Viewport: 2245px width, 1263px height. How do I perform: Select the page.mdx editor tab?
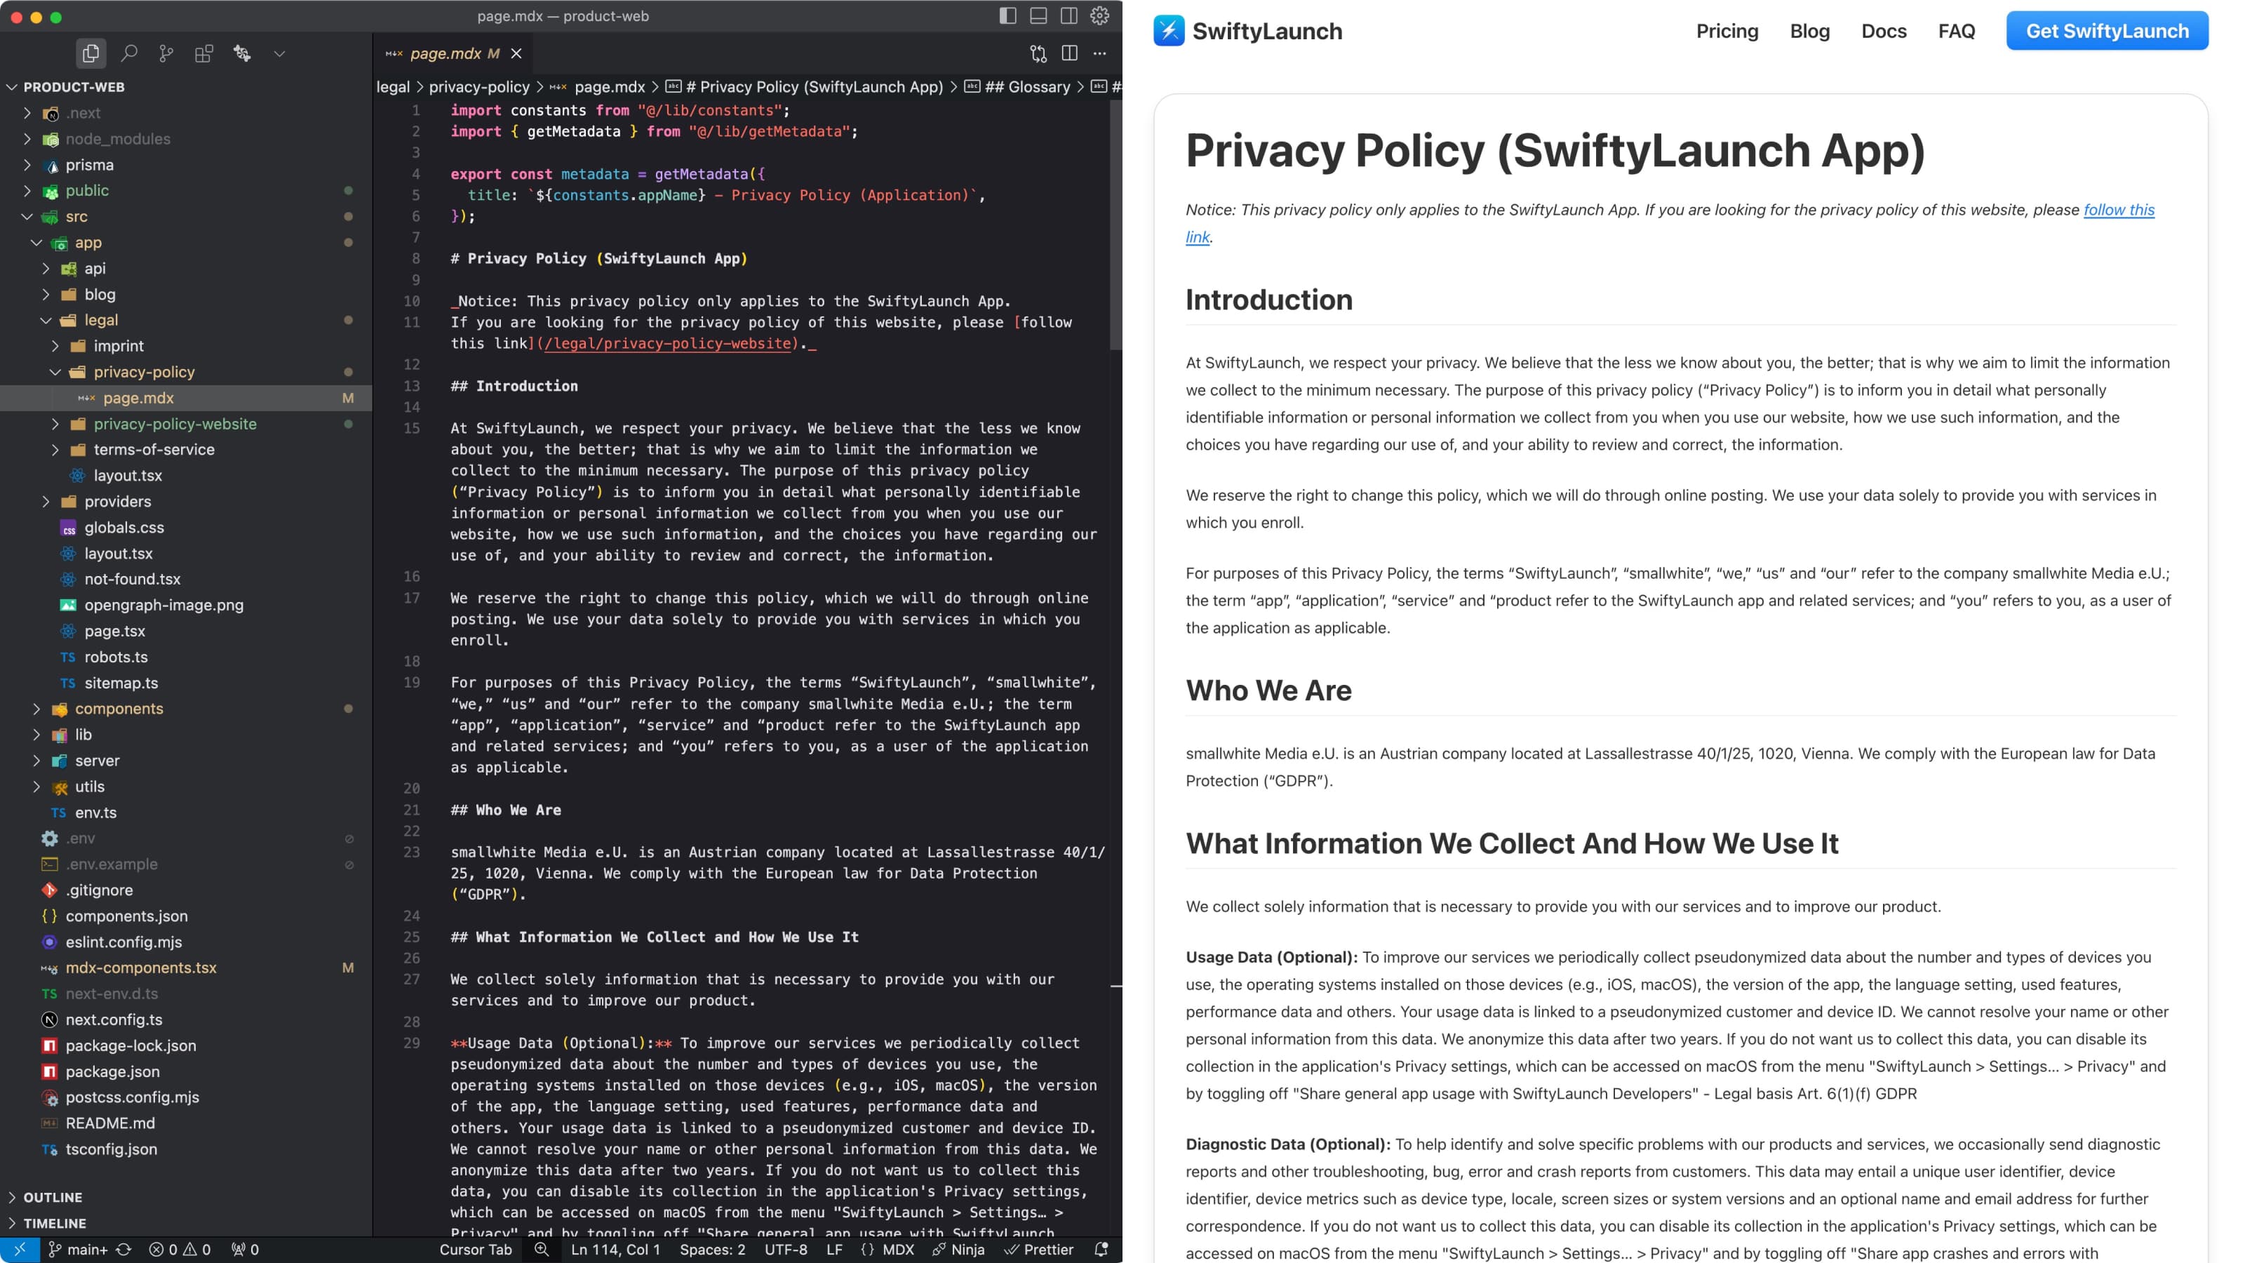pyautogui.click(x=445, y=54)
